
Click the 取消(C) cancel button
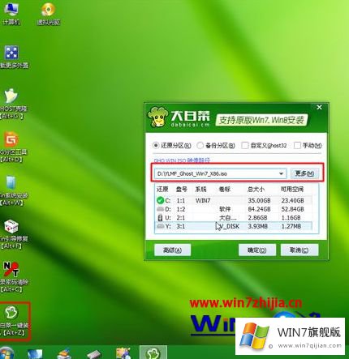point(299,250)
